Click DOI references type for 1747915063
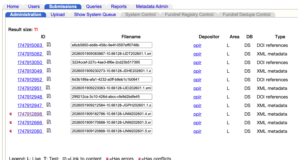This screenshot has width=298, height=160. point(272,45)
